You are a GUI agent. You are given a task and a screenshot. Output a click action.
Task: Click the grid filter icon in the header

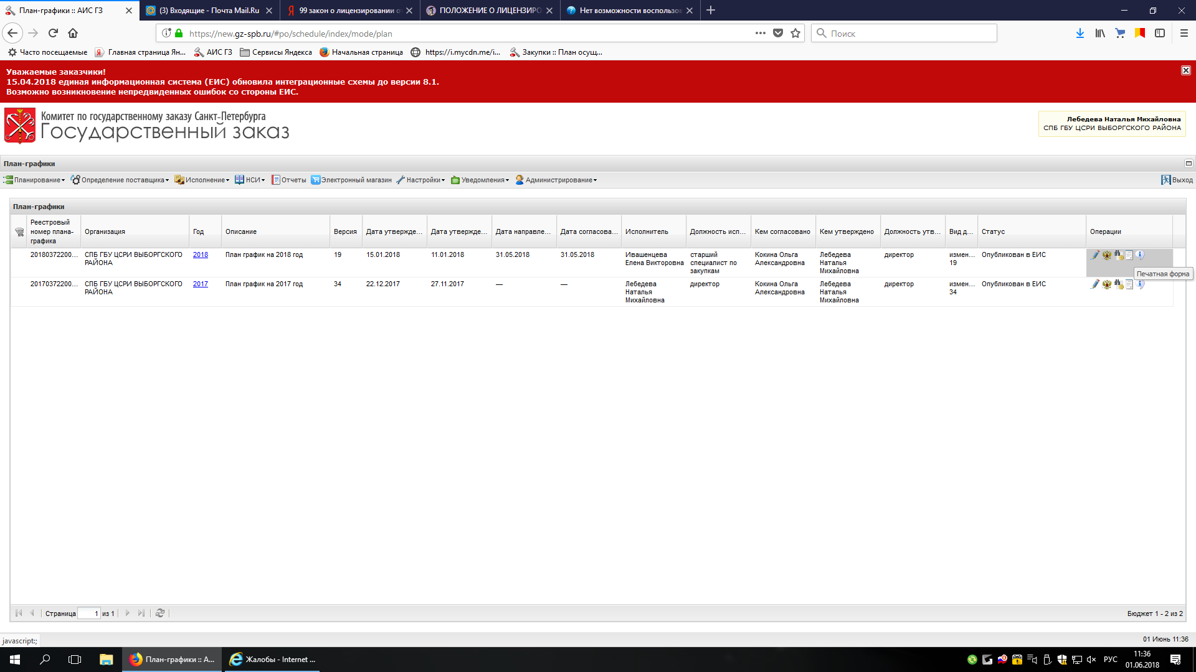(19, 232)
